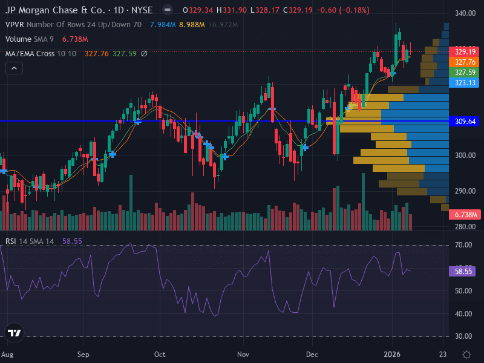Click the L328.17 low price value

[x=265, y=10]
